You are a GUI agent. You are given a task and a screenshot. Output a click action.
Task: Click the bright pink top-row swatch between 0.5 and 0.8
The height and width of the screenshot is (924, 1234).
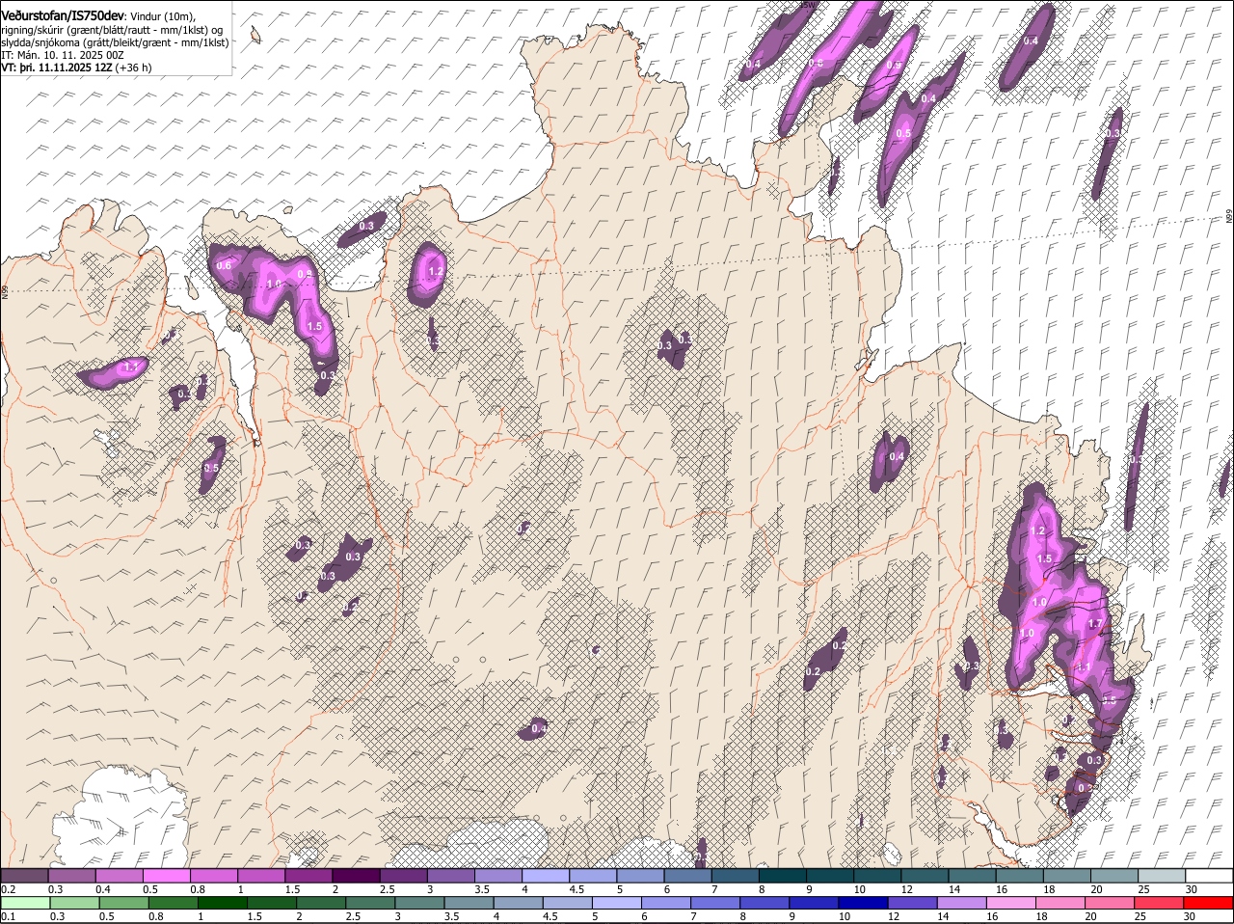pyautogui.click(x=167, y=876)
